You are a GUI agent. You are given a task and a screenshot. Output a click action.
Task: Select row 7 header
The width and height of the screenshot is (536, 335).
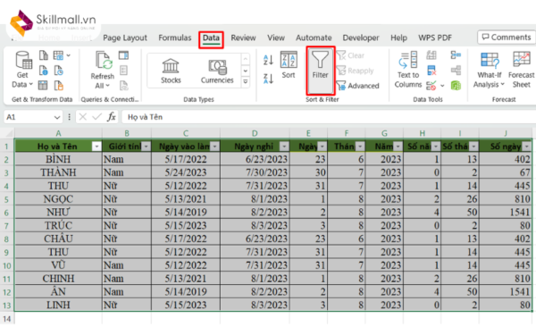click(6, 226)
